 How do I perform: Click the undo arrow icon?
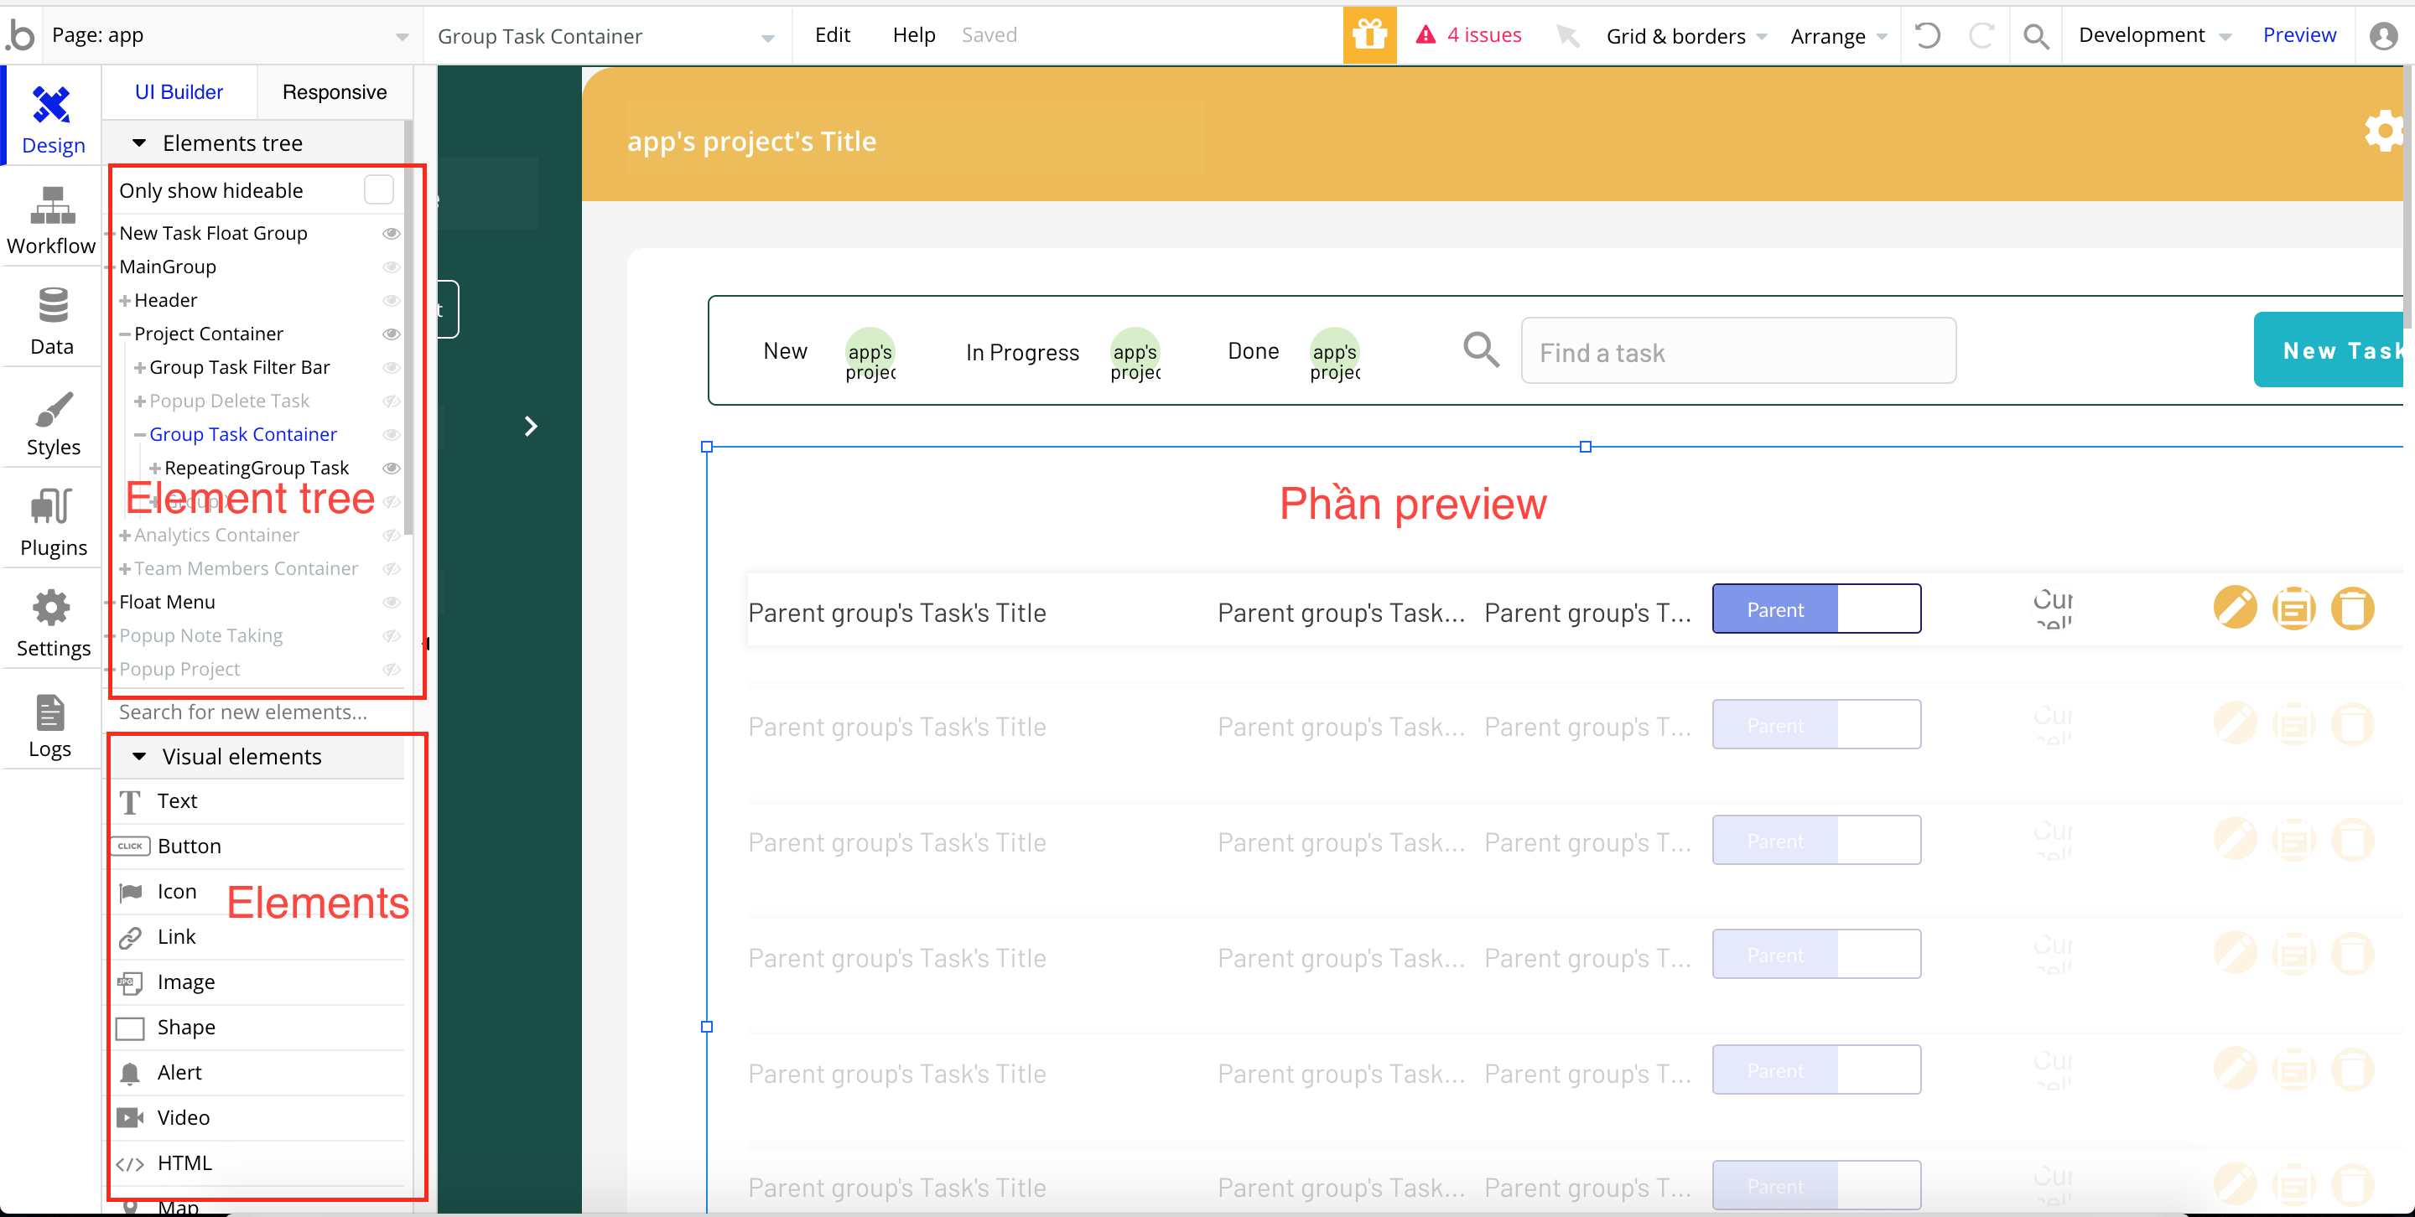point(1928,35)
